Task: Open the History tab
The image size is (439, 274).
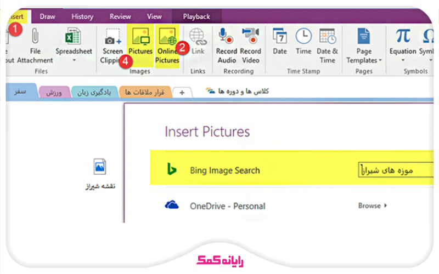Action: pos(82,16)
